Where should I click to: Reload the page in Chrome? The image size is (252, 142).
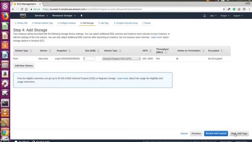click(x=22, y=9)
